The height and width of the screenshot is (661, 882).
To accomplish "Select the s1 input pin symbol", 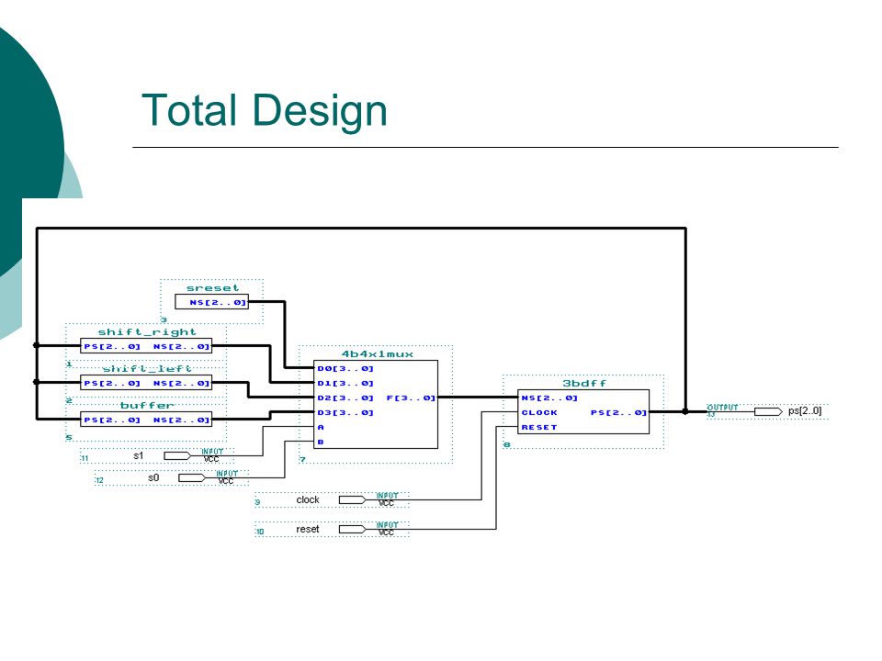I will 177,456.
